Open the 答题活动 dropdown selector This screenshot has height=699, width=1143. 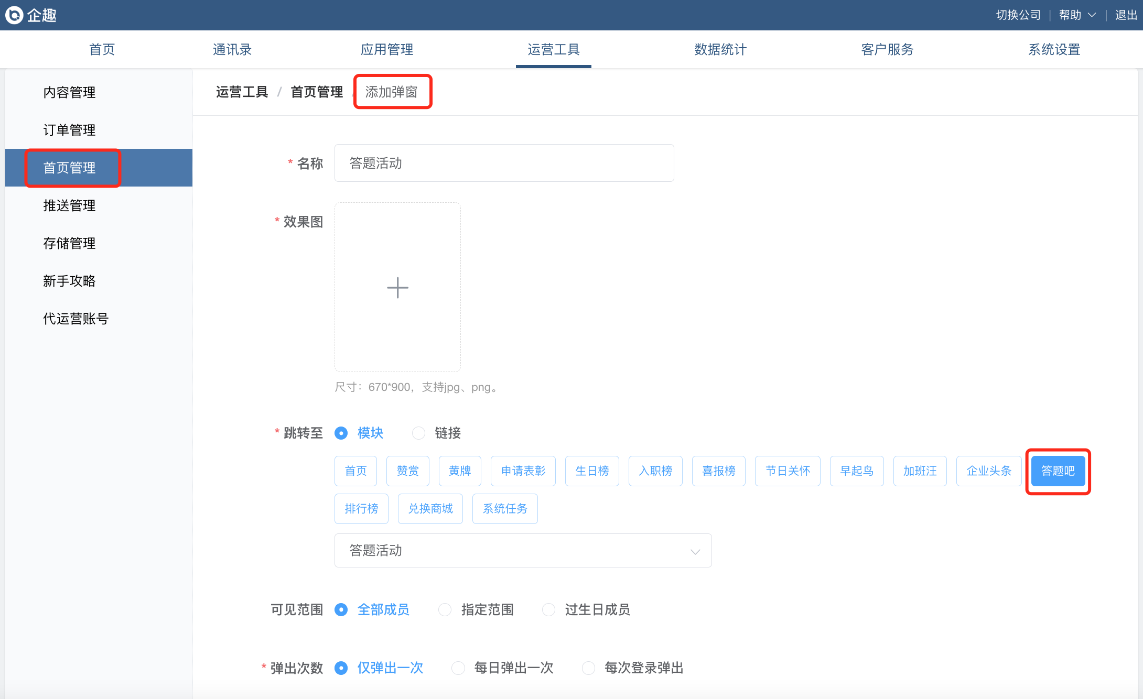point(523,551)
